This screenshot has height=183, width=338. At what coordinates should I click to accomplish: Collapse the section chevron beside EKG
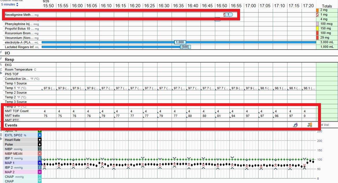tap(1, 65)
